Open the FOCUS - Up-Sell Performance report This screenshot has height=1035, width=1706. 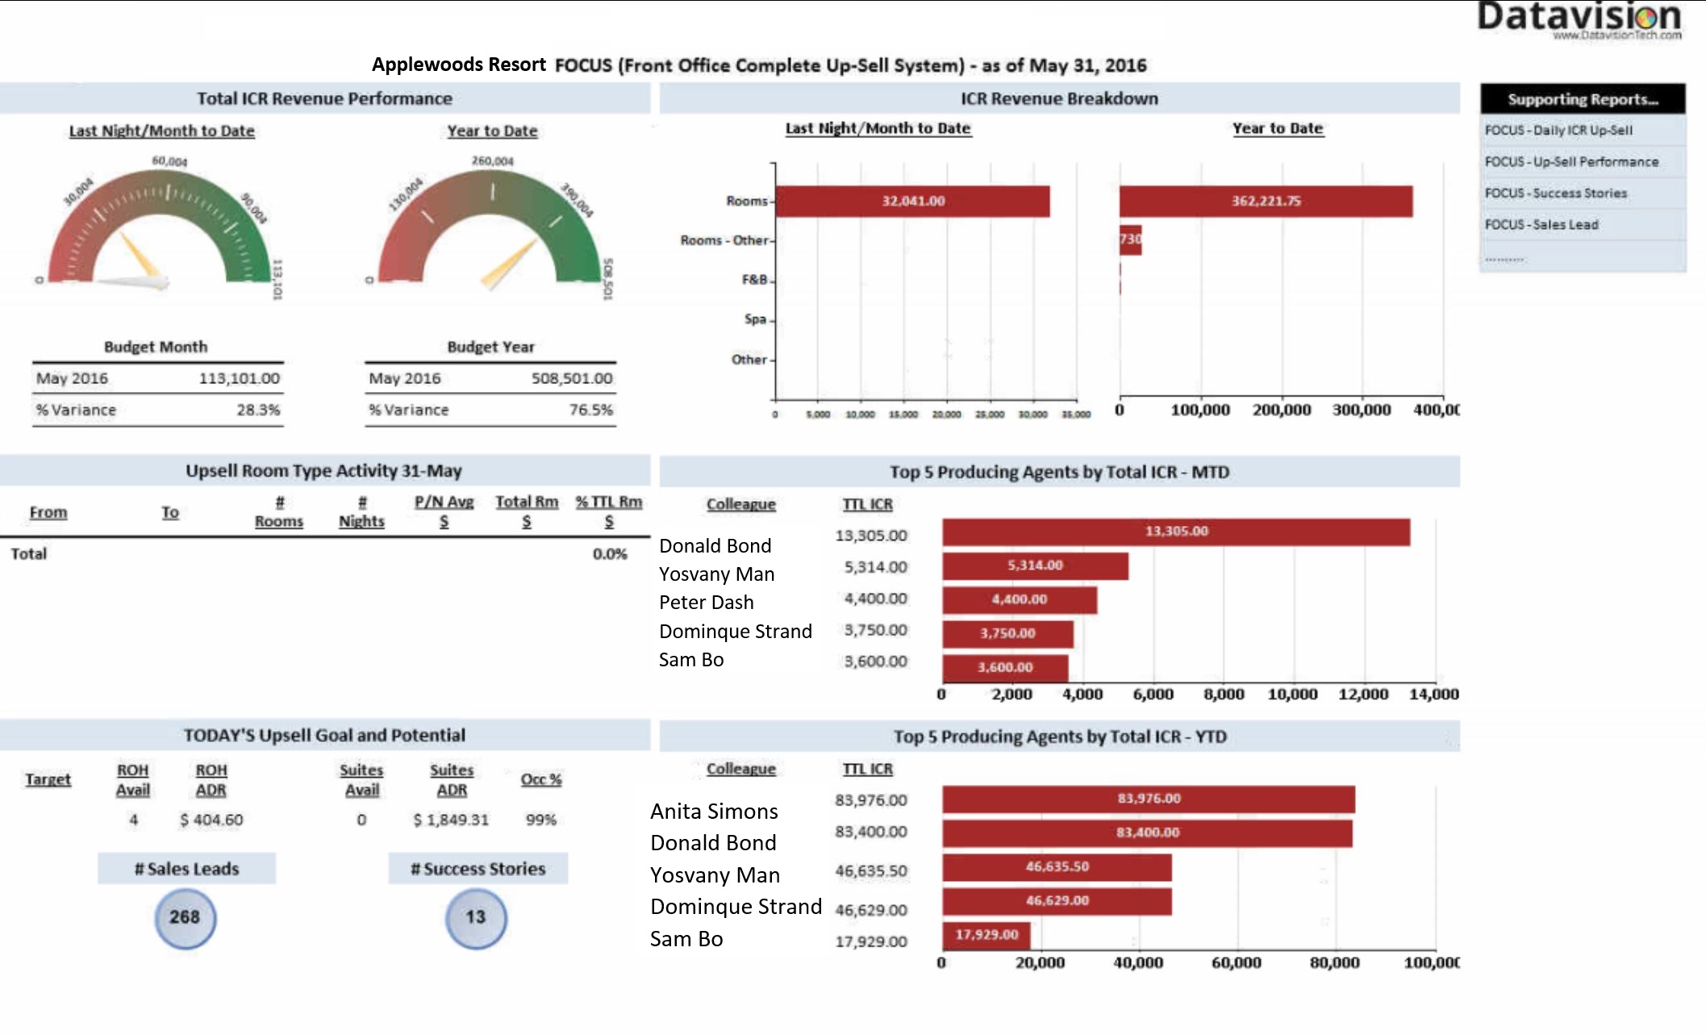coord(1571,161)
